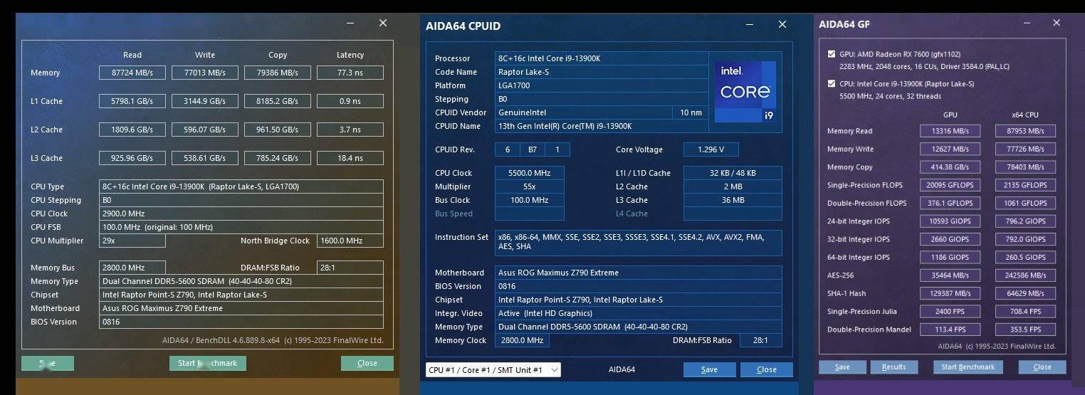Uncheck the CPU Intel Core i9-13900K checkbox
This screenshot has width=1085, height=395.
click(832, 84)
